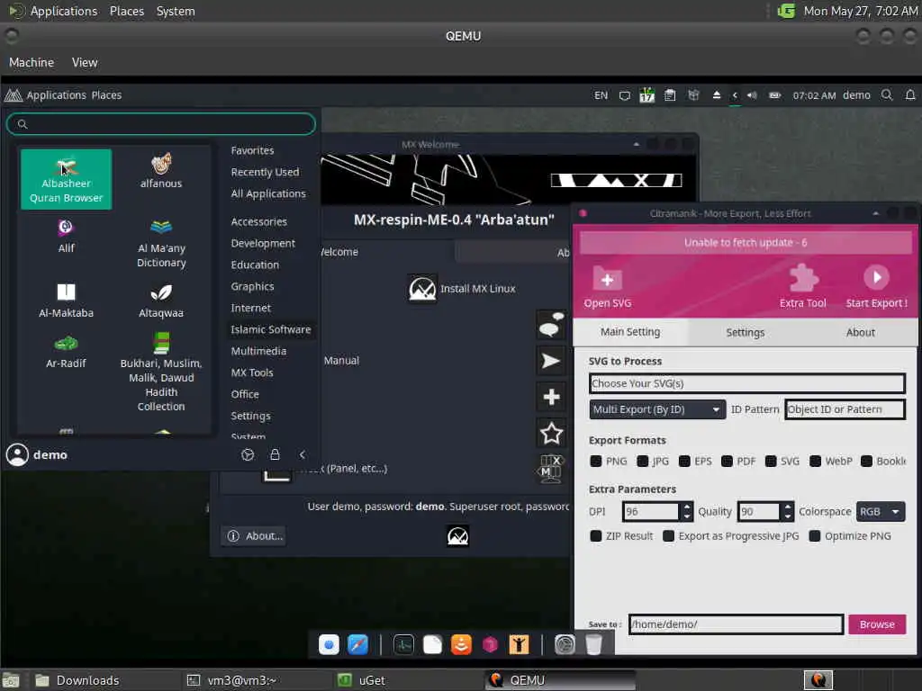Image resolution: width=922 pixels, height=691 pixels.
Task: Expand hidden tray icons arrow in guest panel
Action: point(735,95)
